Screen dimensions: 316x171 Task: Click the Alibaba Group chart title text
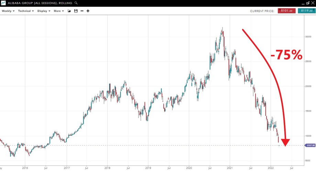(40, 3)
